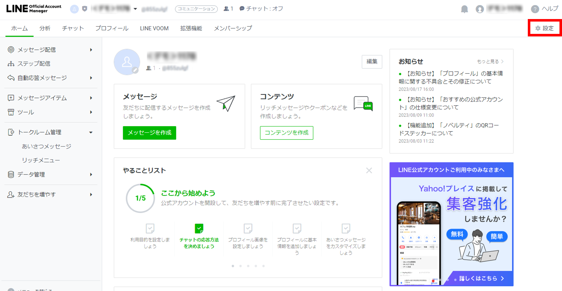Collapse トークルーム管理 section arrow

pyautogui.click(x=91, y=132)
